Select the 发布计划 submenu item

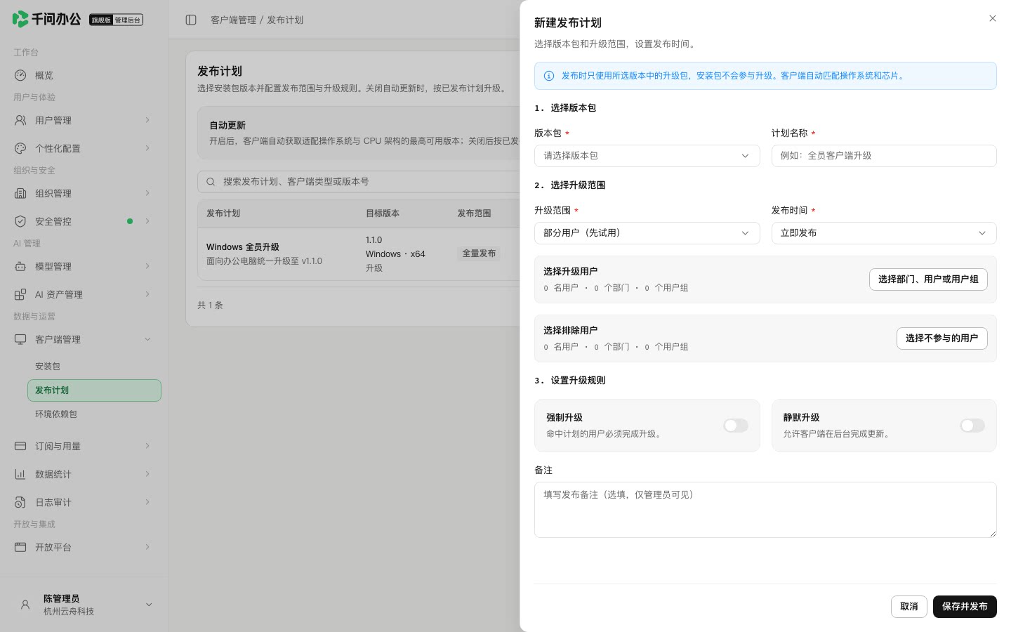[94, 390]
